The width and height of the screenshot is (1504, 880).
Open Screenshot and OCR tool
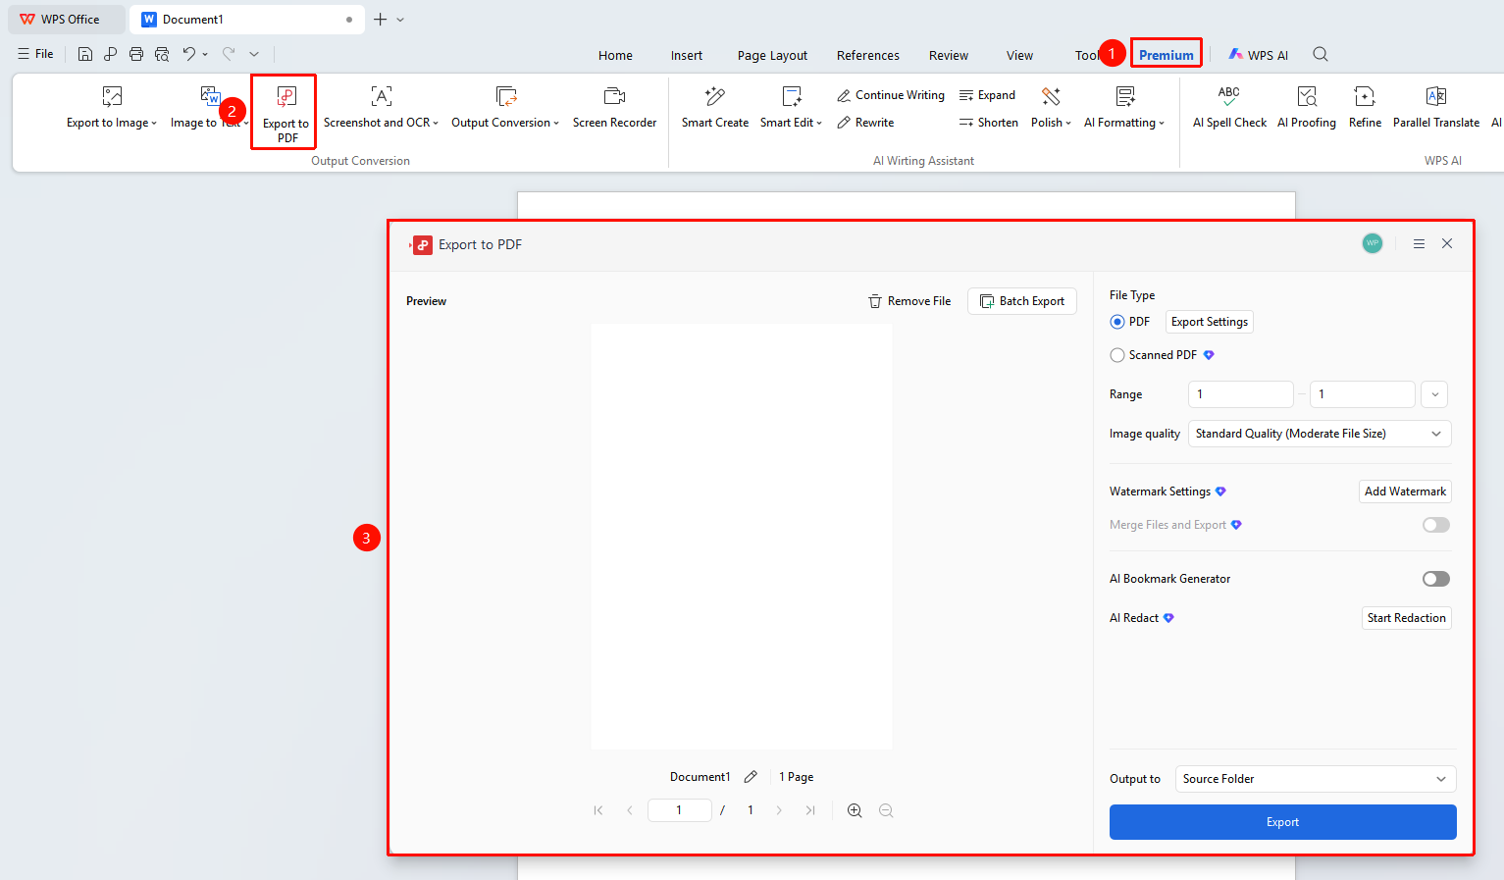[381, 108]
